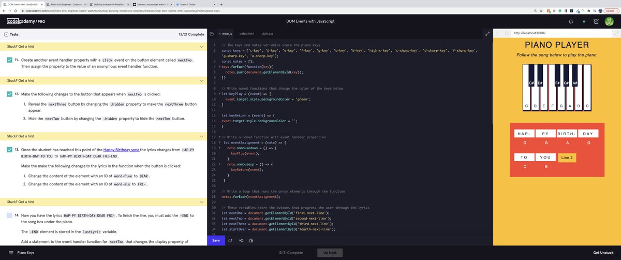Toggle the checkbox for task 12
This screenshot has width=621, height=260.
(10, 94)
